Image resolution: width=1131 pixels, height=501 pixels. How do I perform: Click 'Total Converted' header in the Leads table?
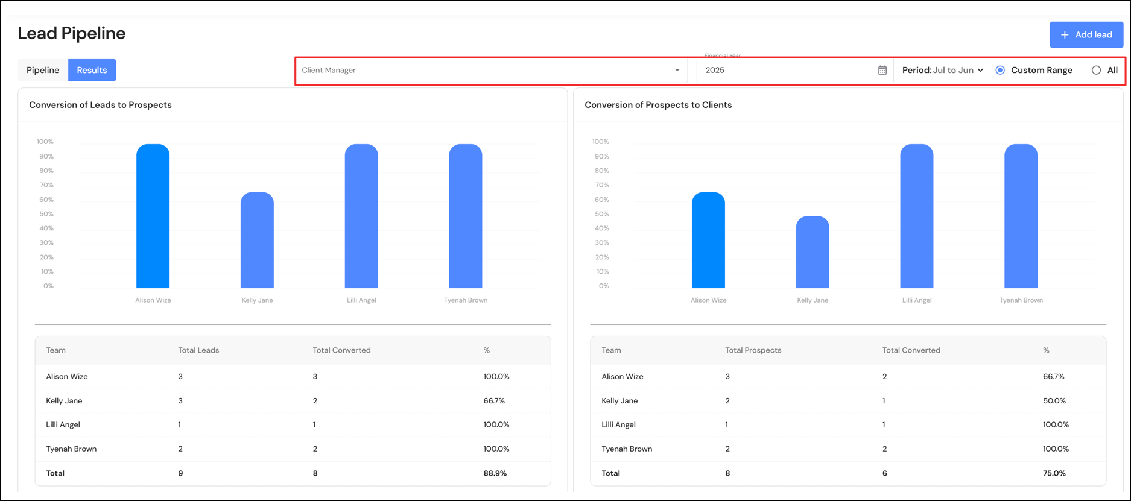[341, 350]
